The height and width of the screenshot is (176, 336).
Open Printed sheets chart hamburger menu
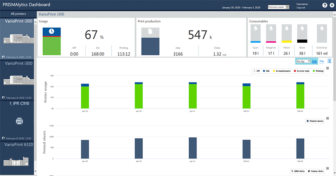pyautogui.click(x=327, y=118)
